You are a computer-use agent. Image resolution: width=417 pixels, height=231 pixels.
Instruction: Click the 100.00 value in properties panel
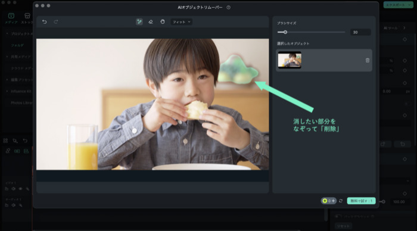pos(399,202)
